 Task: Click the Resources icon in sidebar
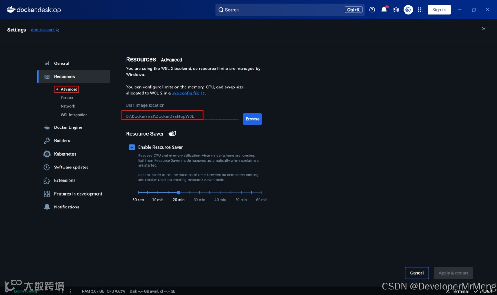click(47, 77)
